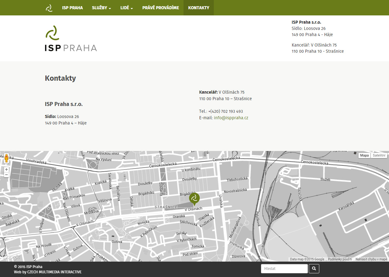Click "Sídlo: Loosova 26" in header
This screenshot has width=389, height=277.
[x=309, y=28]
